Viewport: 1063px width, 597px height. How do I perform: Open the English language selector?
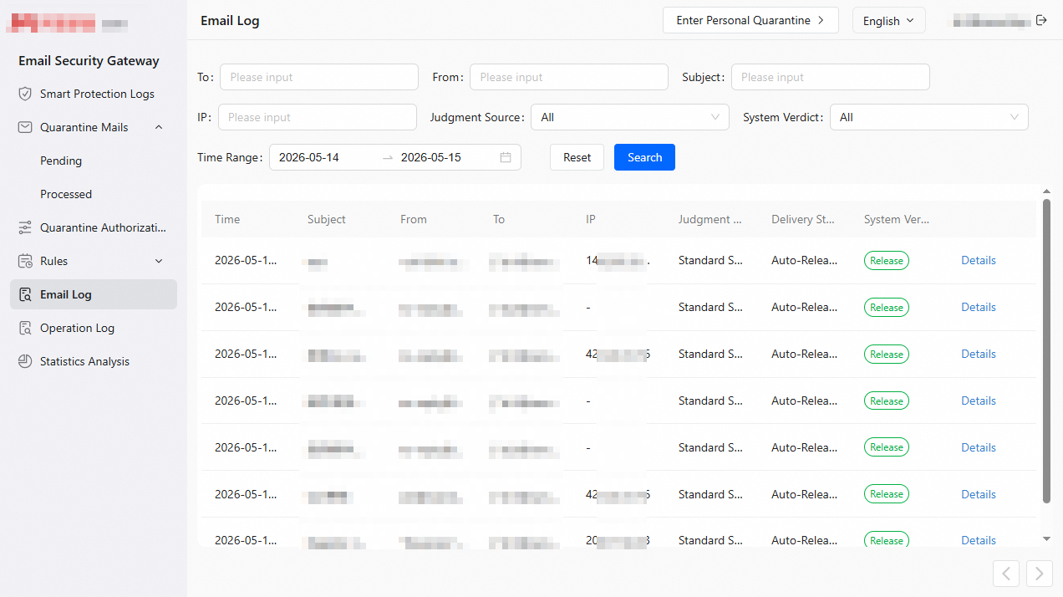tap(889, 20)
